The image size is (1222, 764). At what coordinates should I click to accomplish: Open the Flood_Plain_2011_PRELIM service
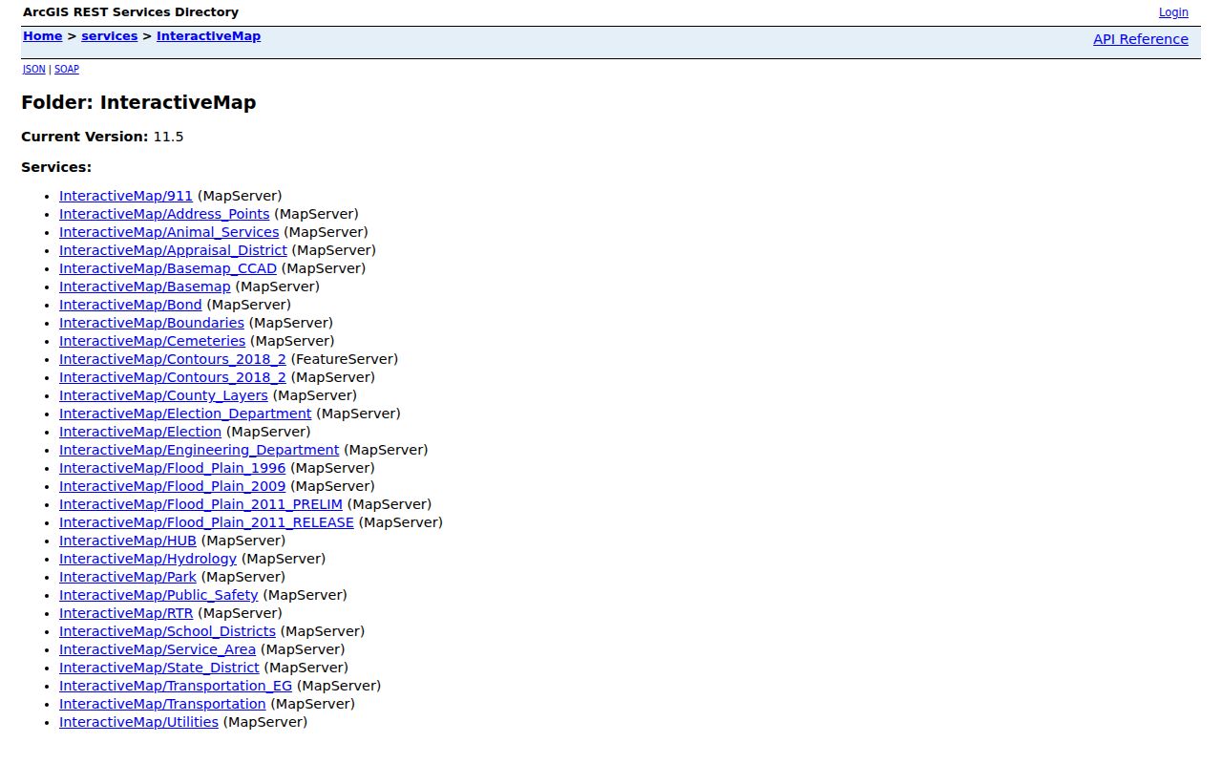point(200,504)
